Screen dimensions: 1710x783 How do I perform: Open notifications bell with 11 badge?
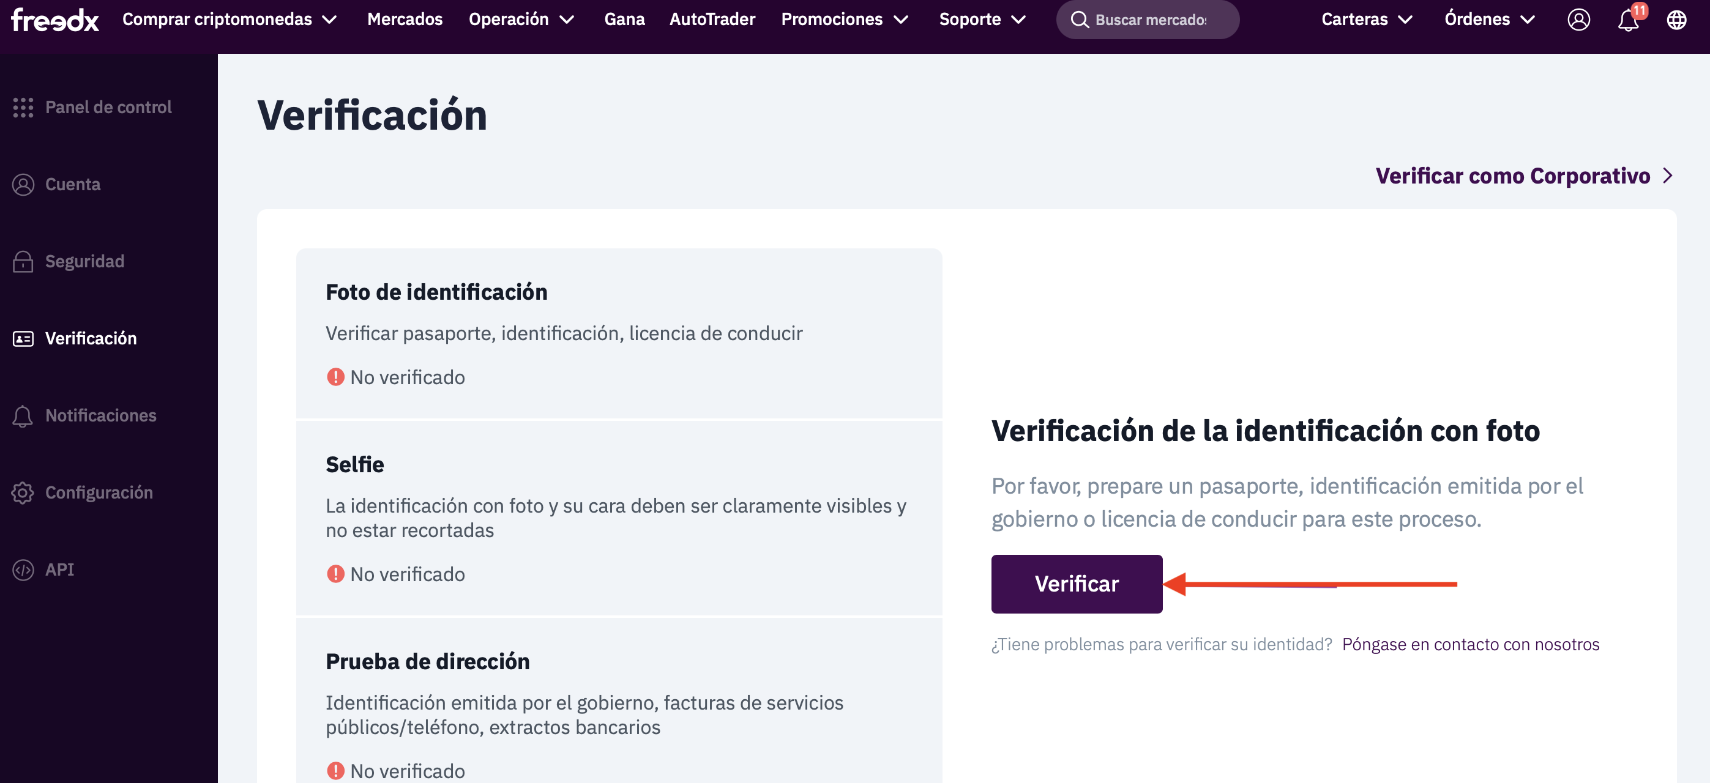pos(1628,20)
